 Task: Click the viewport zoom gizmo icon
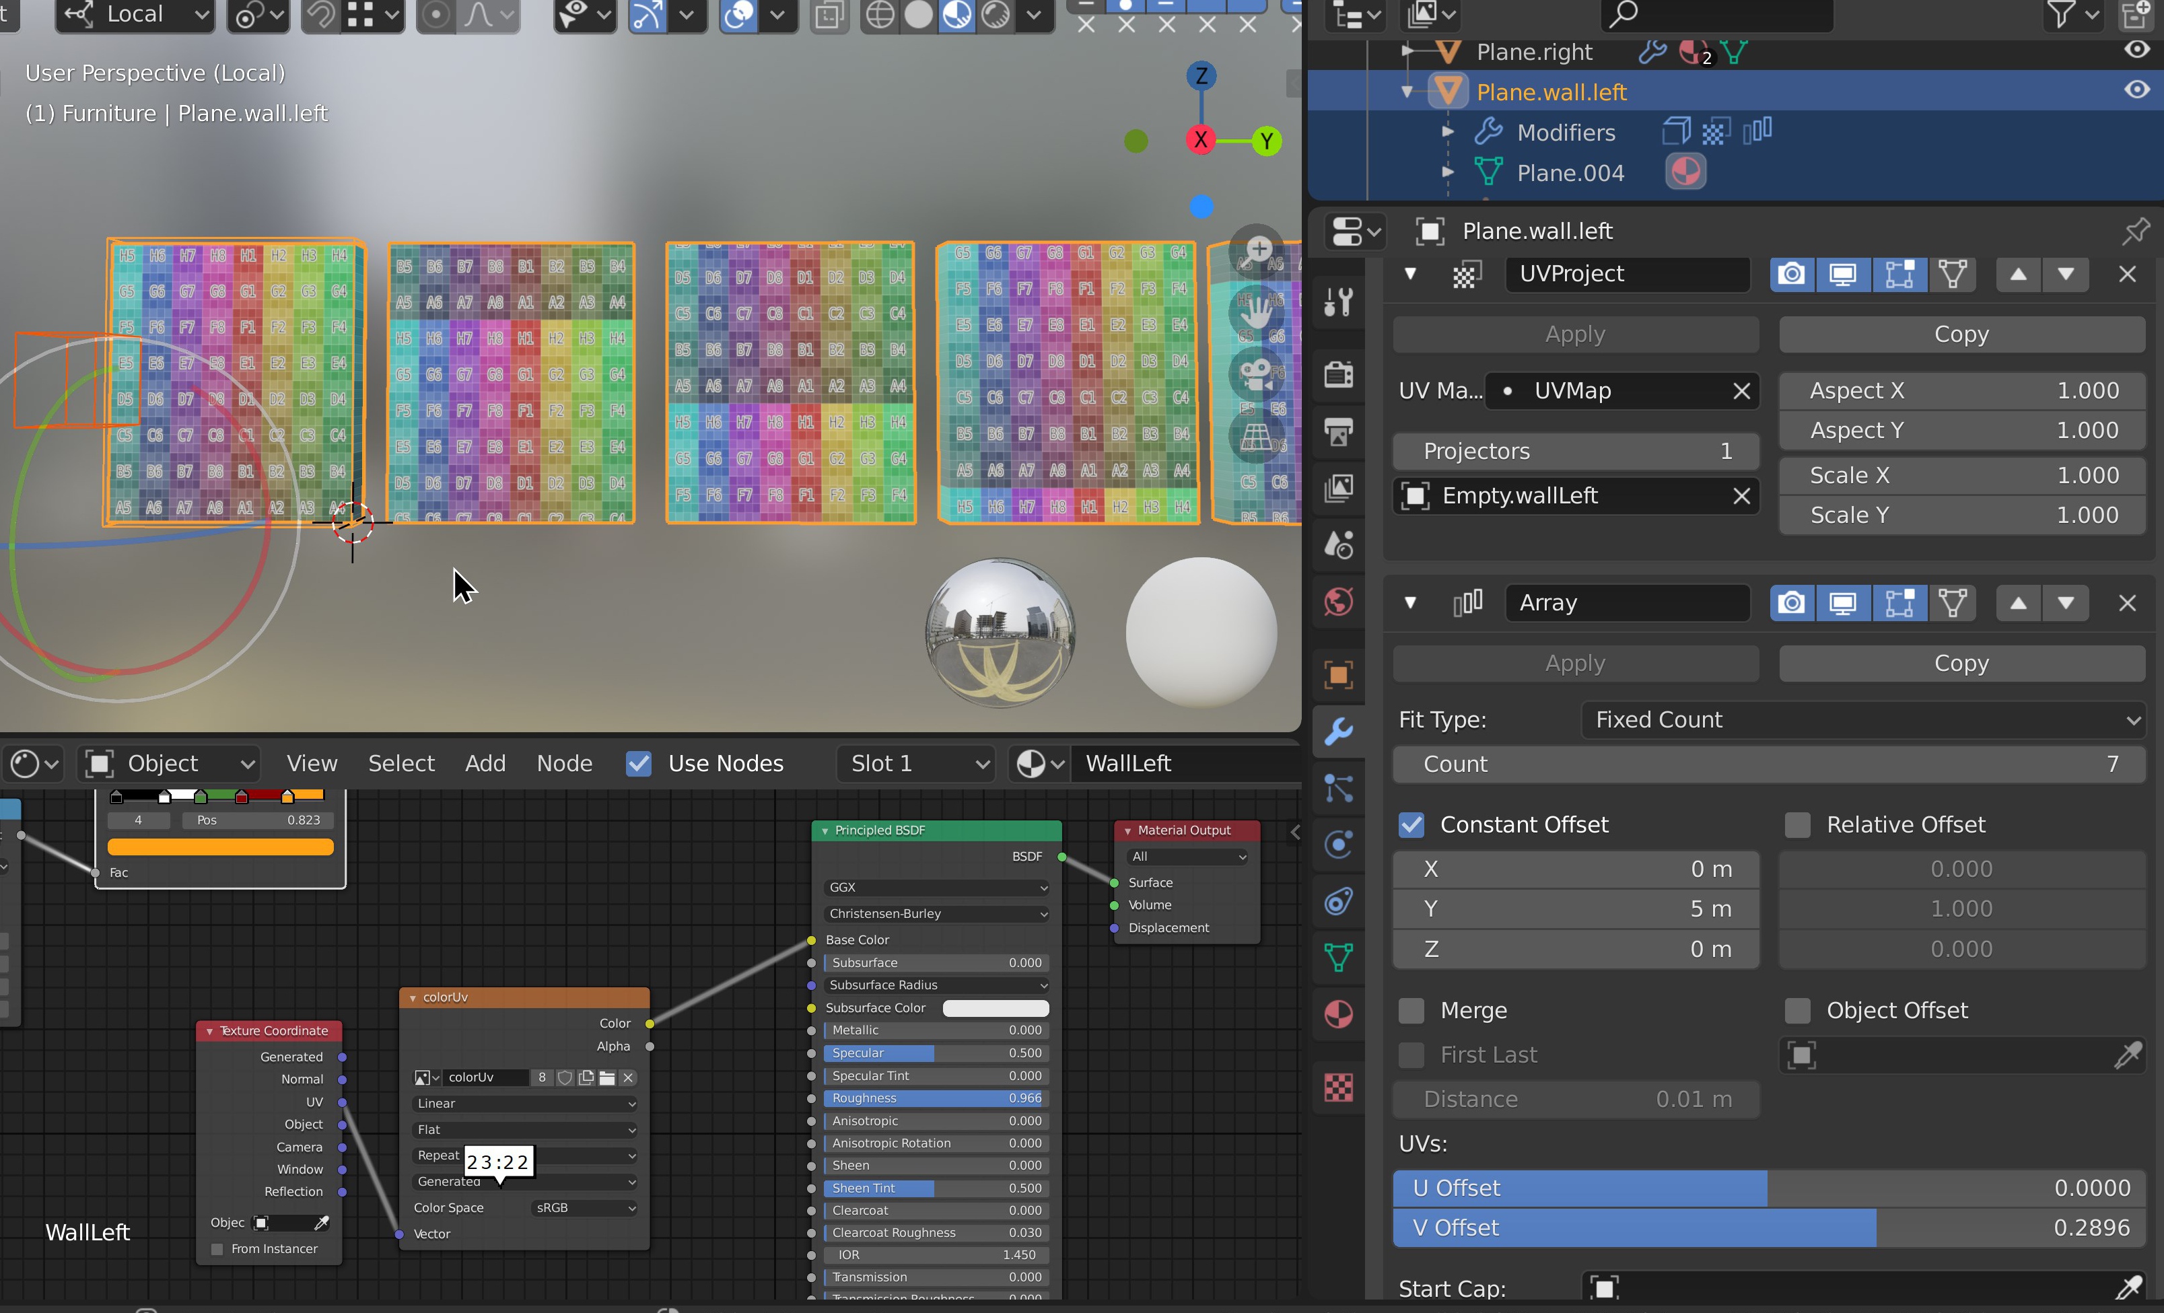1257,250
